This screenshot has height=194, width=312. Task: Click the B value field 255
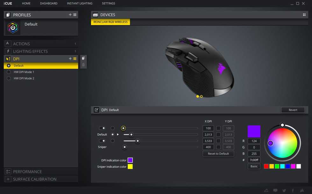click(x=254, y=154)
